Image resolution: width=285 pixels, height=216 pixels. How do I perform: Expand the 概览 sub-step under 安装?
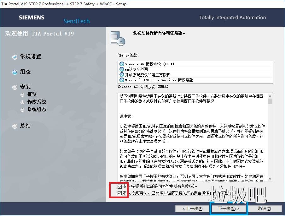click(x=22, y=94)
